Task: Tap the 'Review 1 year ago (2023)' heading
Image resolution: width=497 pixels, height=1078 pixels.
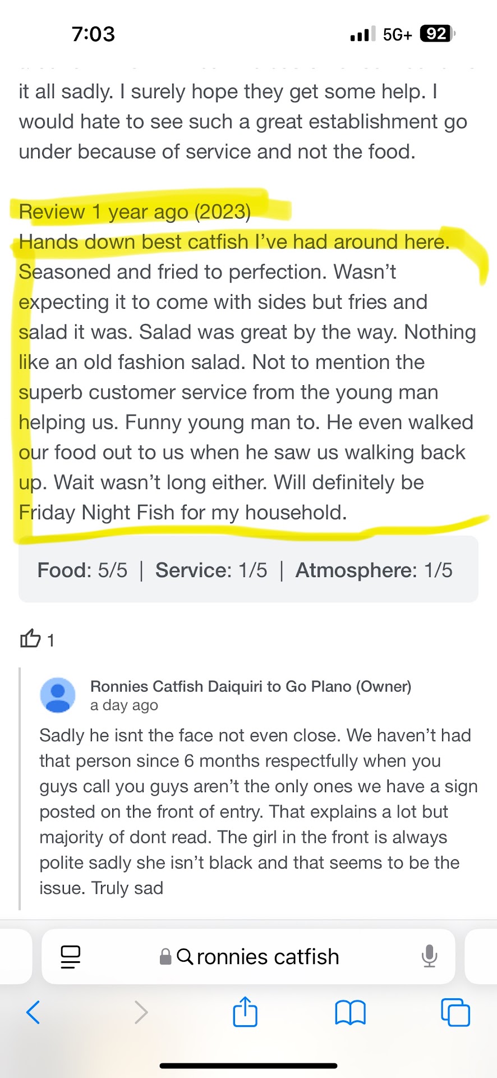Action: point(135,212)
